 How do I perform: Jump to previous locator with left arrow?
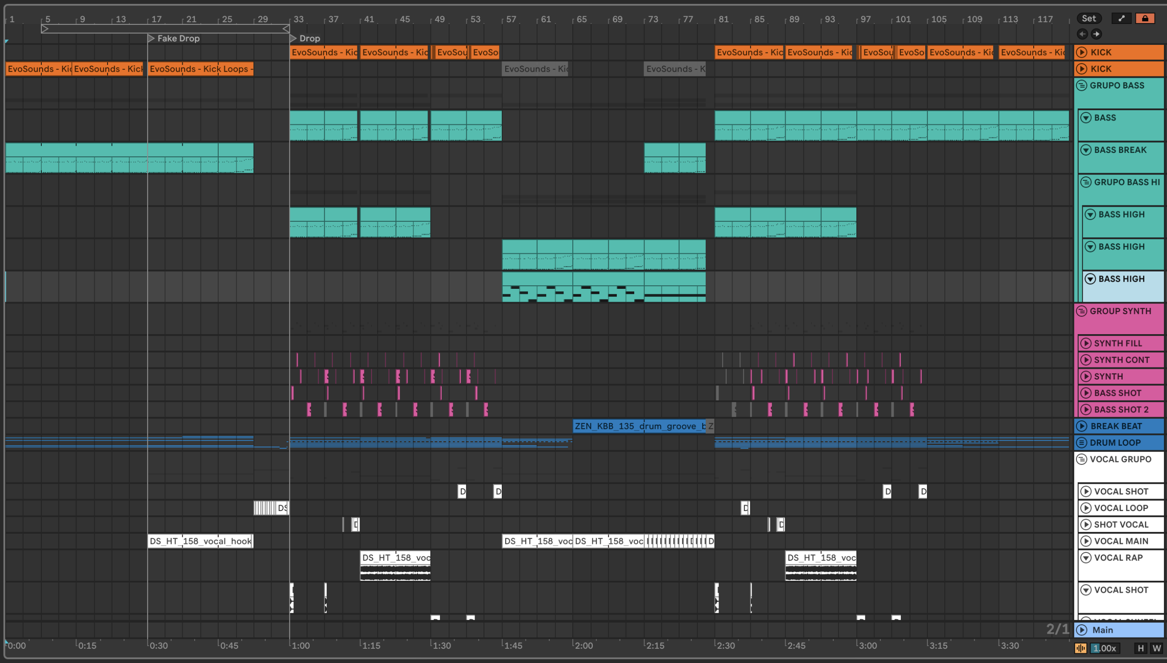tap(1082, 34)
